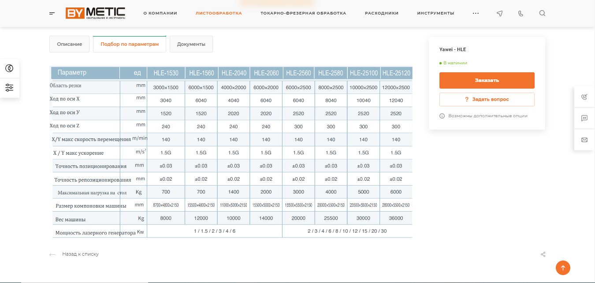This screenshot has height=283, width=595.
Task: Open the chat message icon on right edge
Action: pyautogui.click(x=584, y=118)
